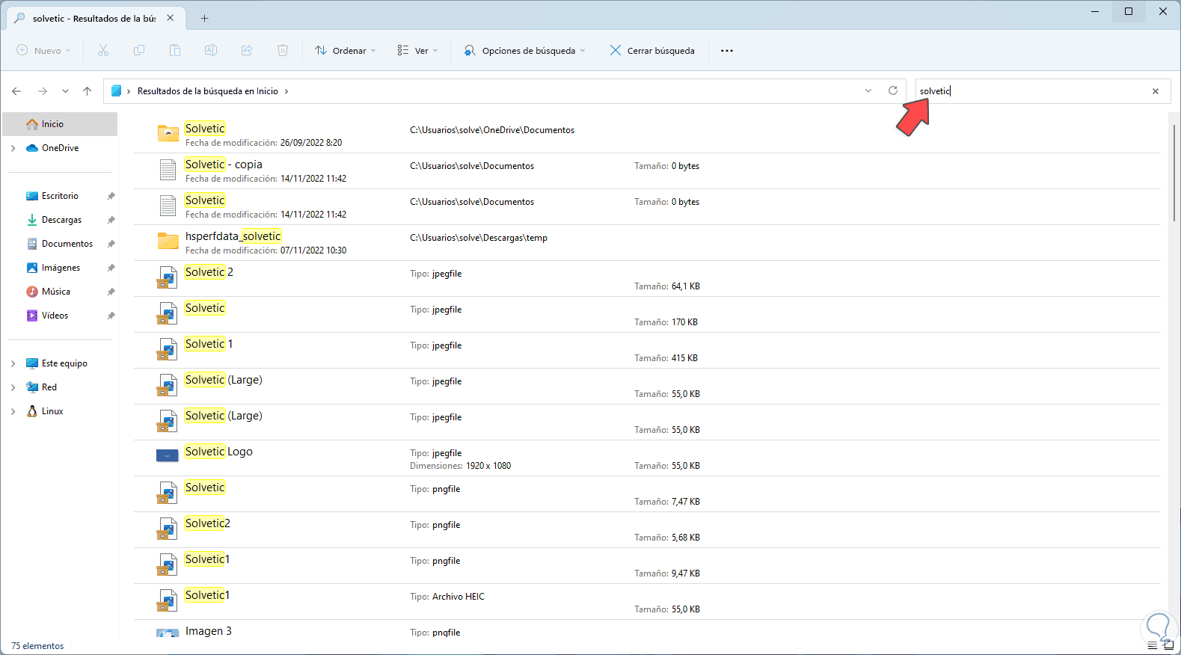Select the 'Solvetic 2' jpegfile
The height and width of the screenshot is (655, 1181).
647,279
